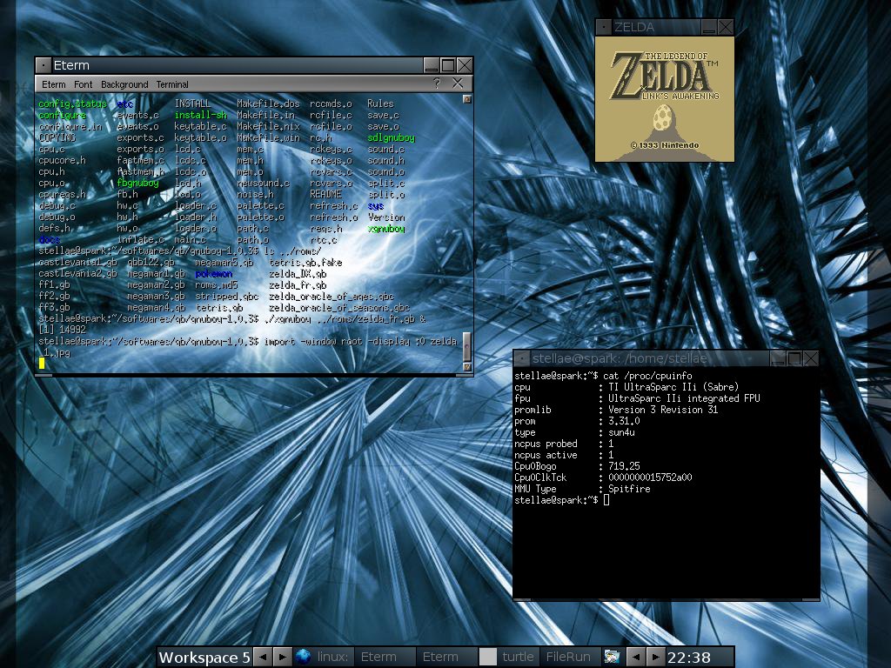The height and width of the screenshot is (668, 891).
Task: Close the Eterm menu bar with its X icon
Action: [458, 83]
